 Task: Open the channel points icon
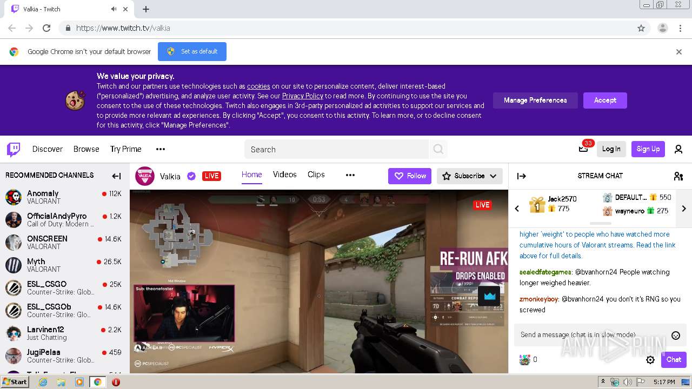point(524,360)
